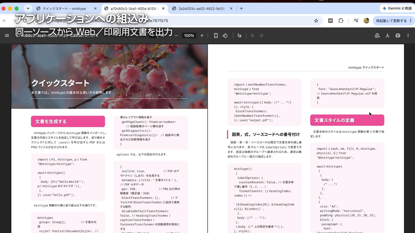
Task: Bookmark this page with the star icon
Action: coord(316,21)
